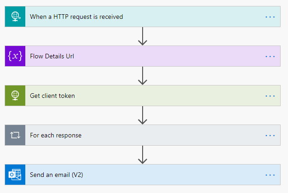The height and width of the screenshot is (193, 288).
Task: Expand the "When a HTTP request is received" step
Action: tap(76, 17)
